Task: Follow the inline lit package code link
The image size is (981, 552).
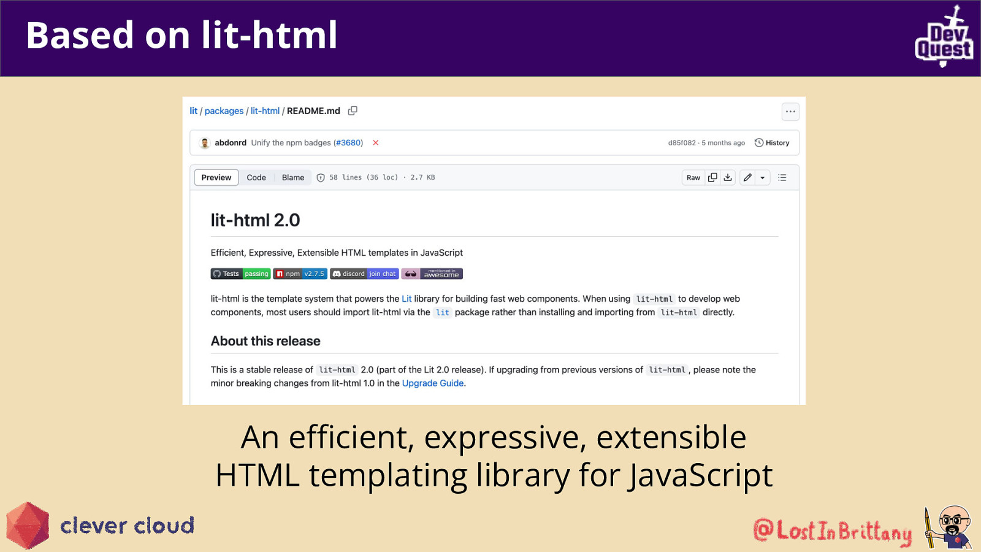Action: [443, 313]
